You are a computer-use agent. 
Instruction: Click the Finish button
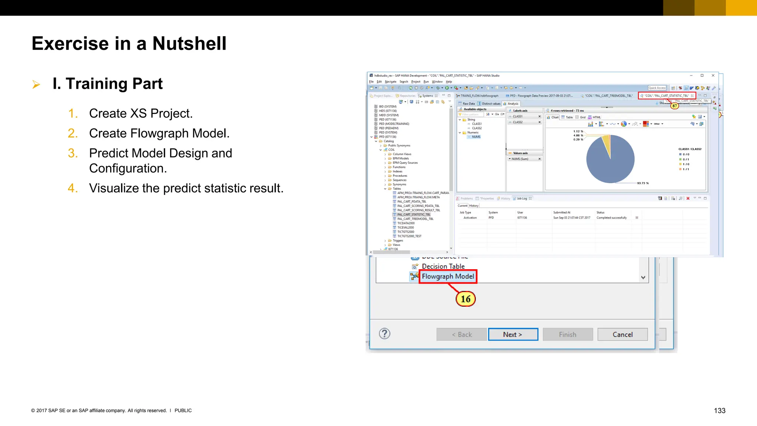568,334
